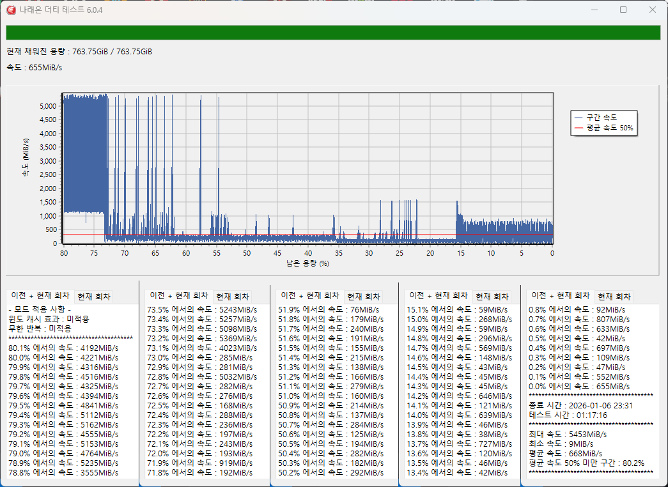
Task: Click the red 평균 속도 50% legend entry
Action: [x=603, y=128]
